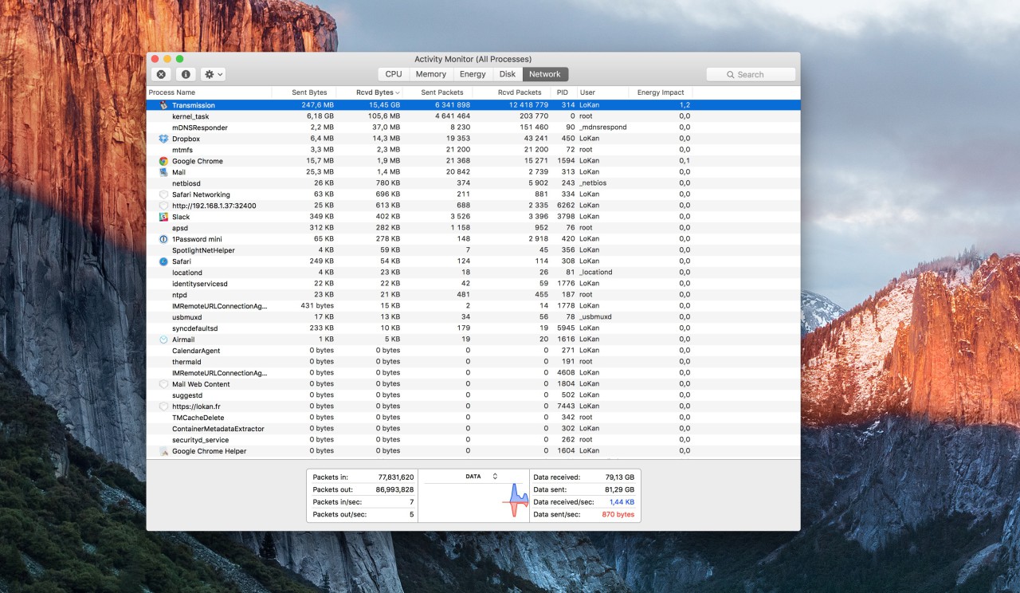Switch to the CPU tab

[394, 74]
